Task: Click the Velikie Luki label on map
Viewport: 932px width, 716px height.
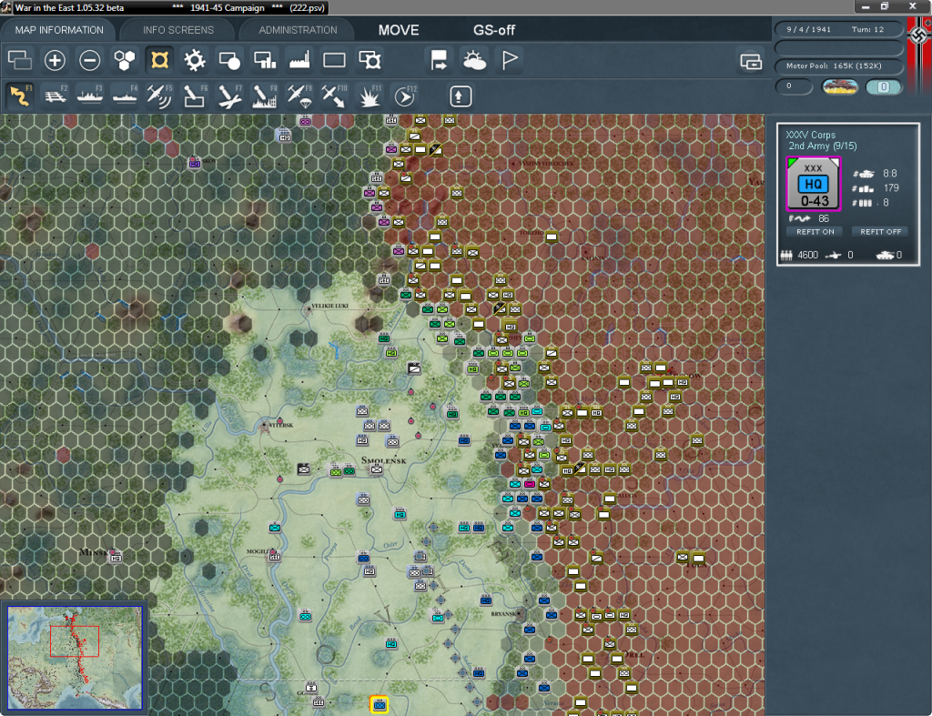Action: click(x=329, y=306)
